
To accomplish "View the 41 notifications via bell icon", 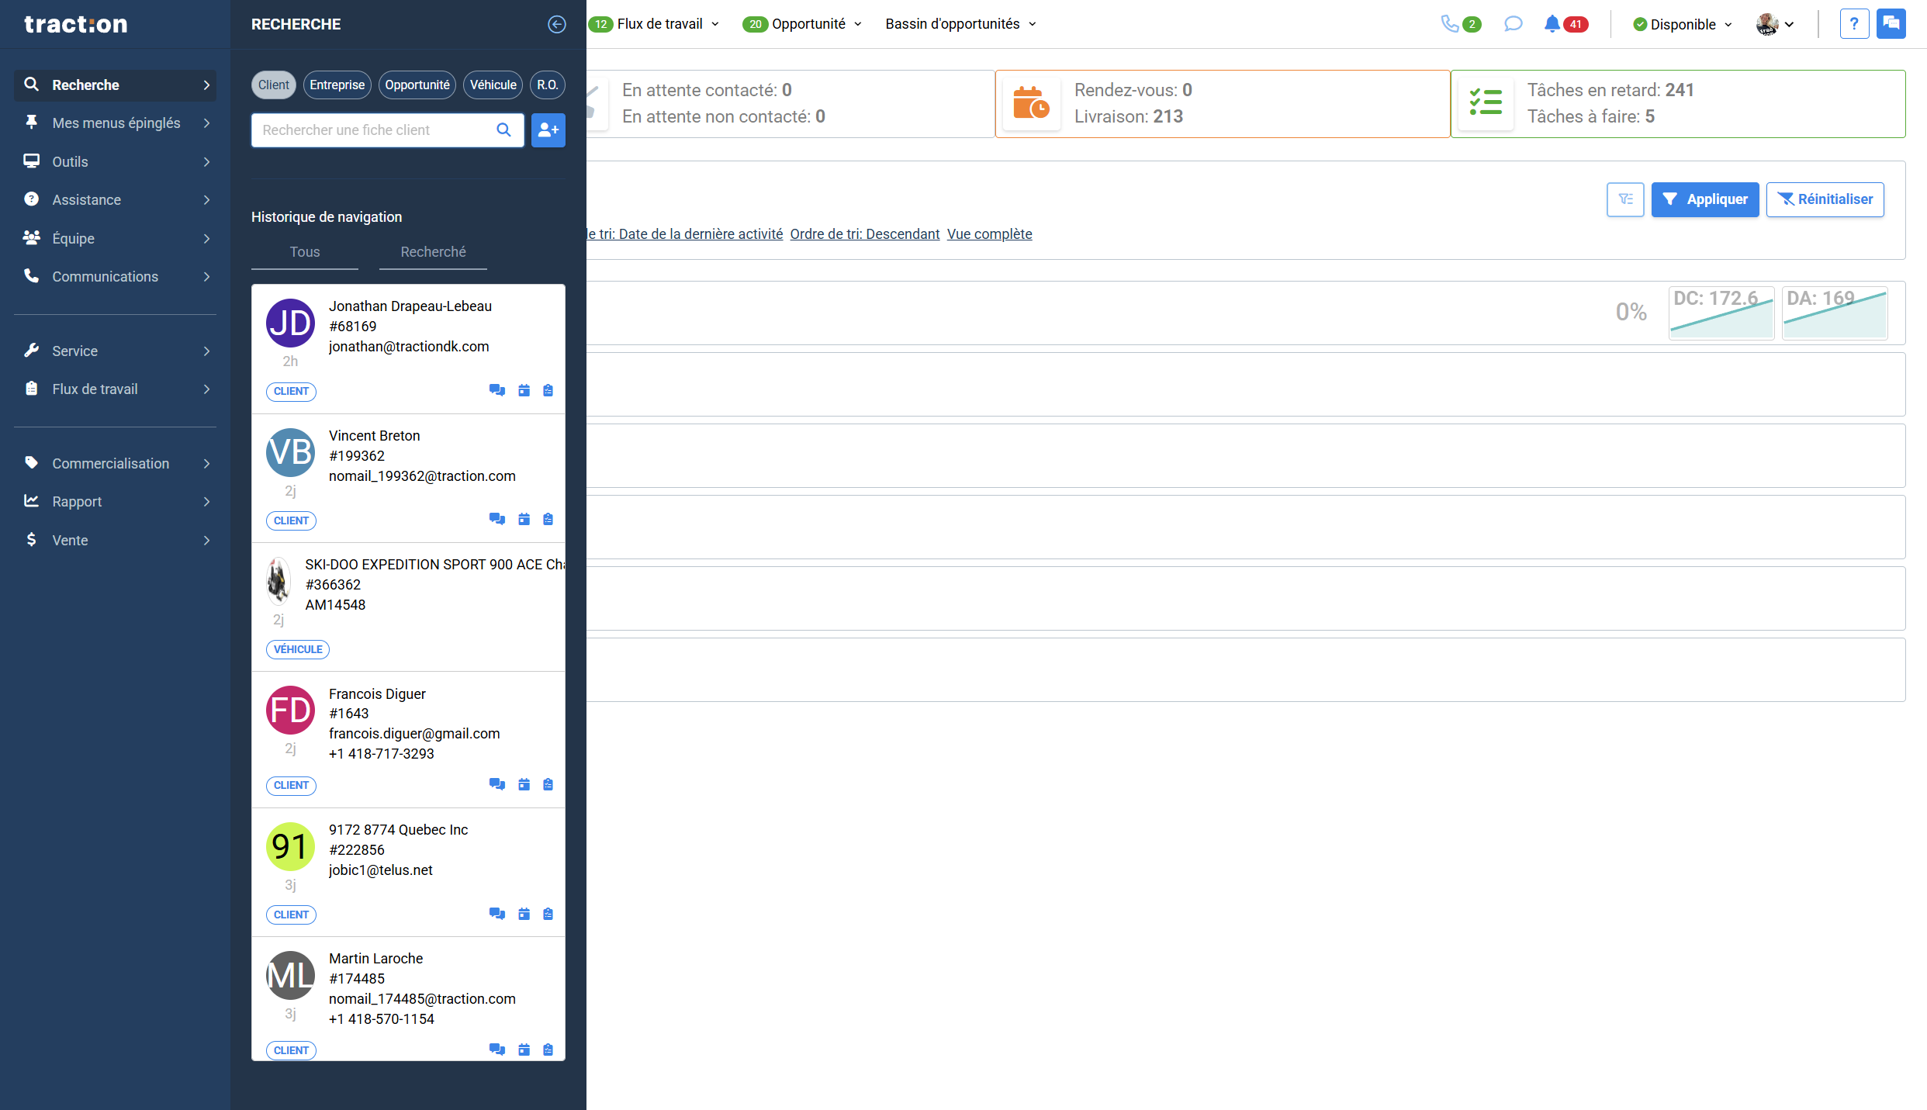I will pyautogui.click(x=1552, y=24).
